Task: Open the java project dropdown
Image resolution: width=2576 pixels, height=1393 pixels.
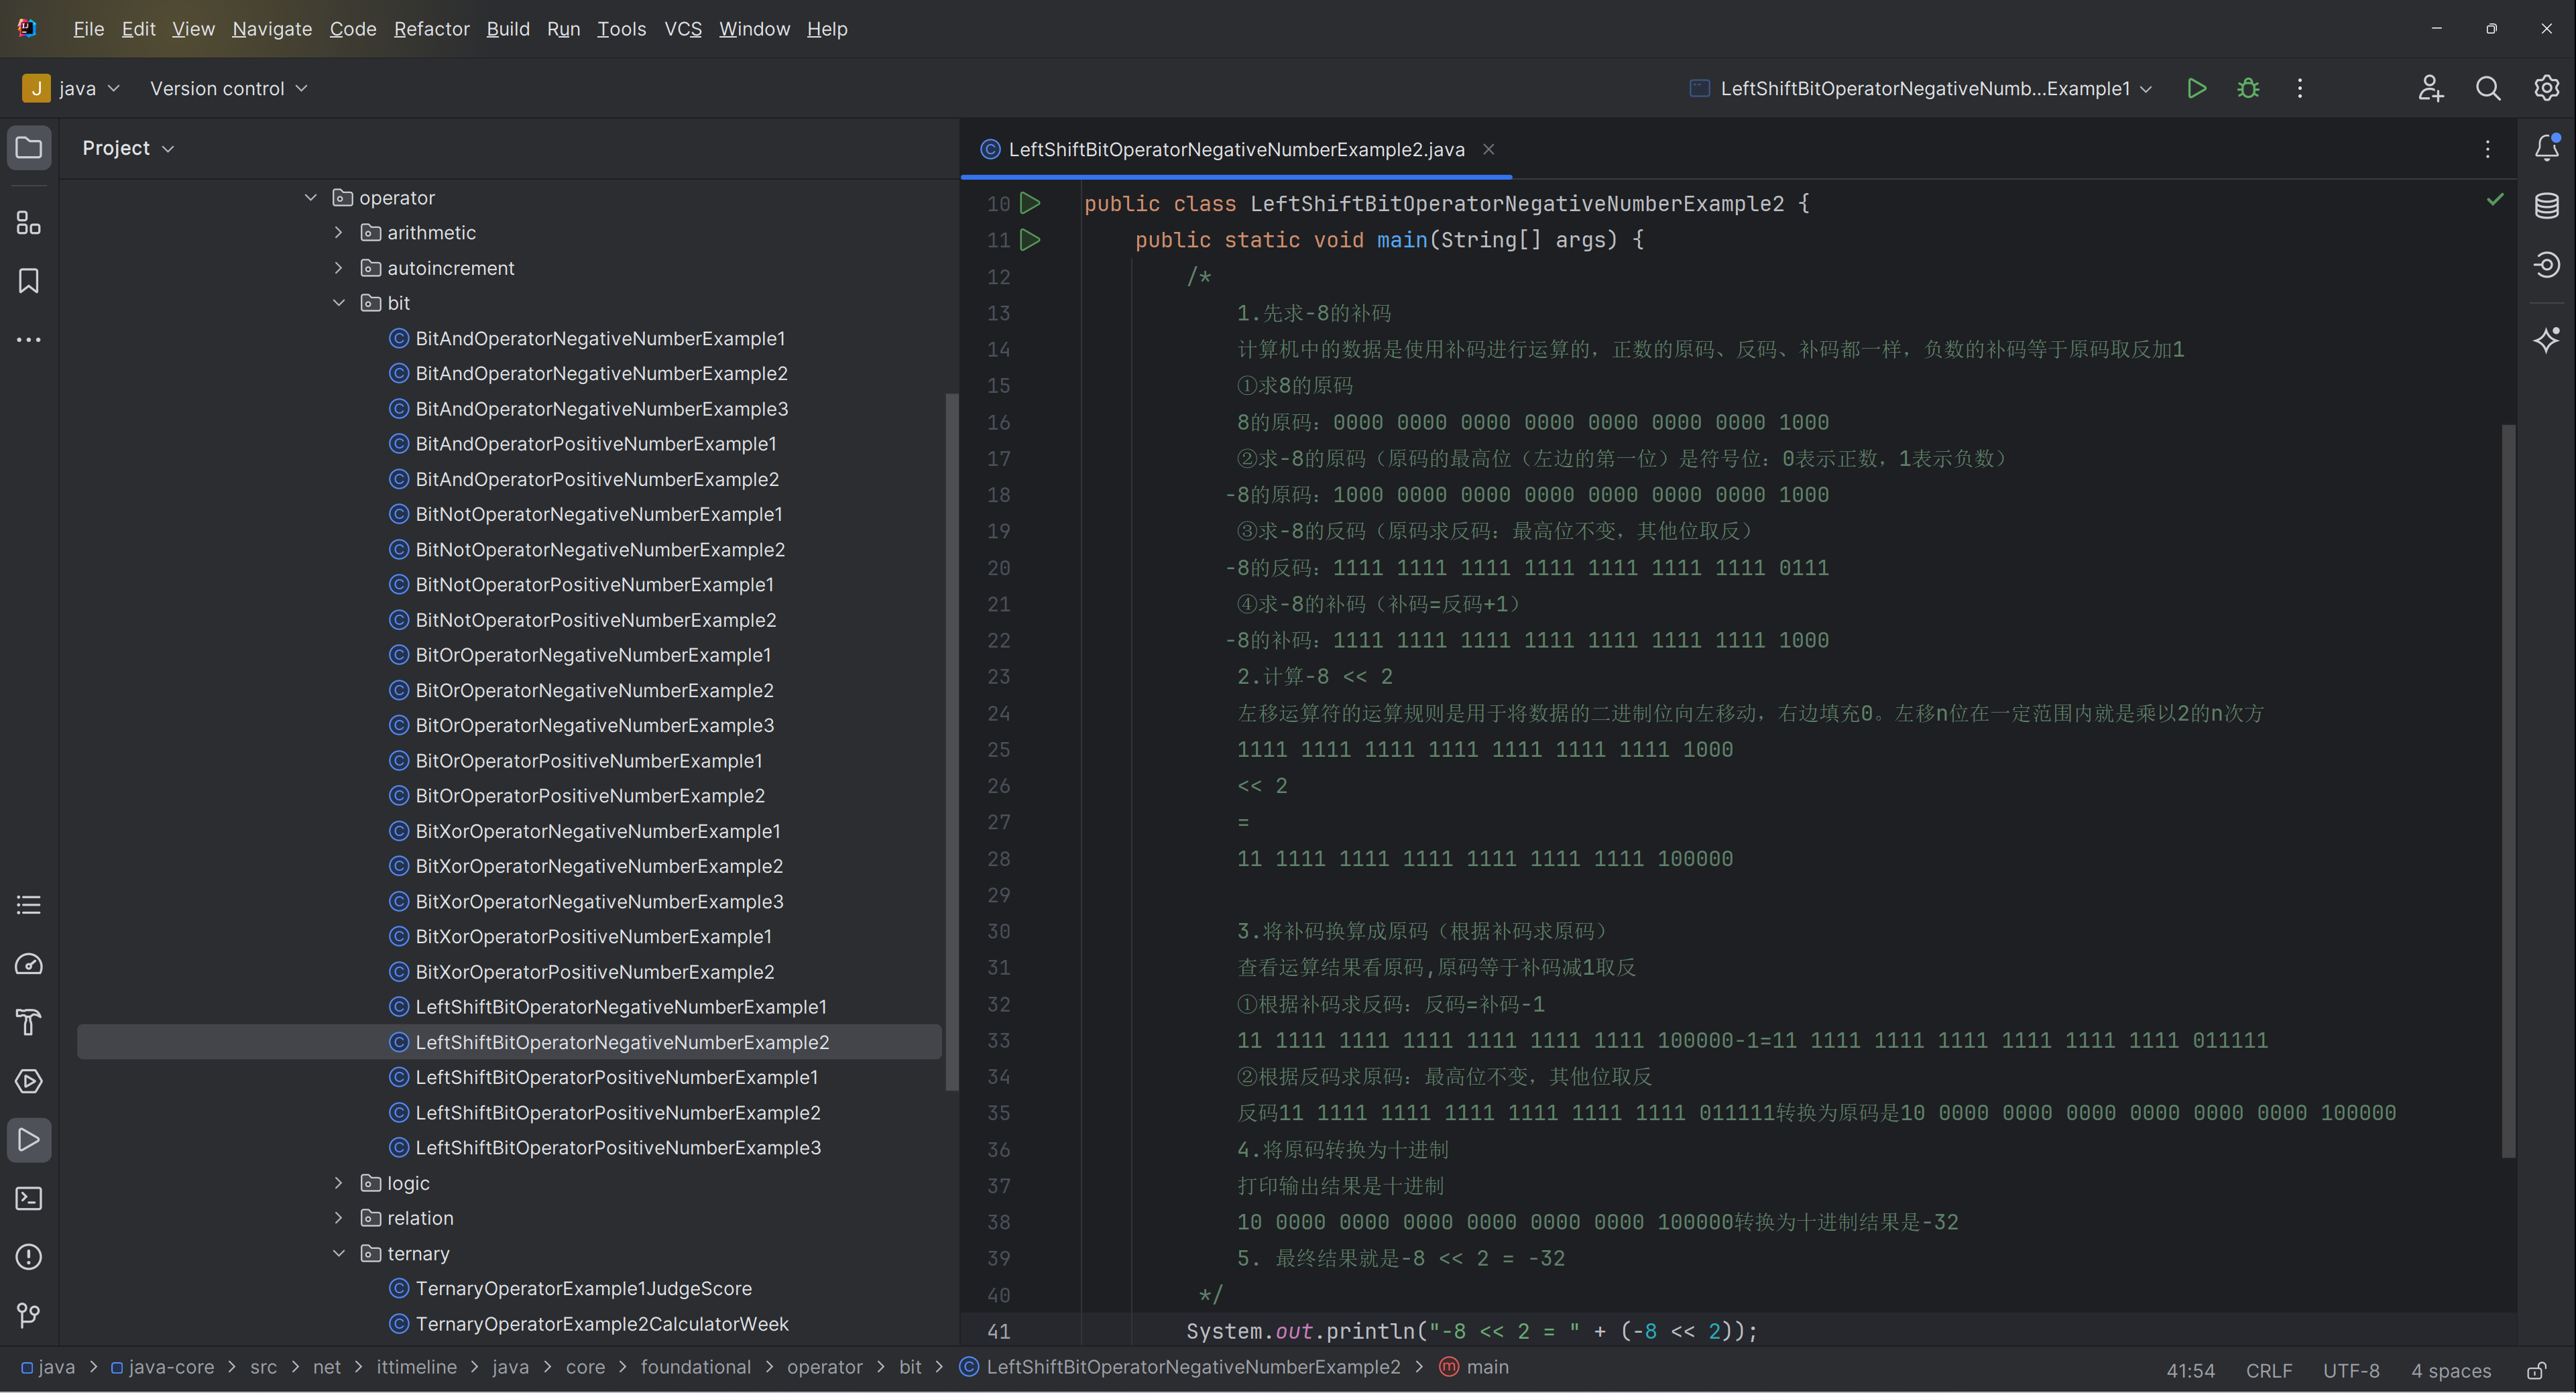Action: pyautogui.click(x=72, y=88)
